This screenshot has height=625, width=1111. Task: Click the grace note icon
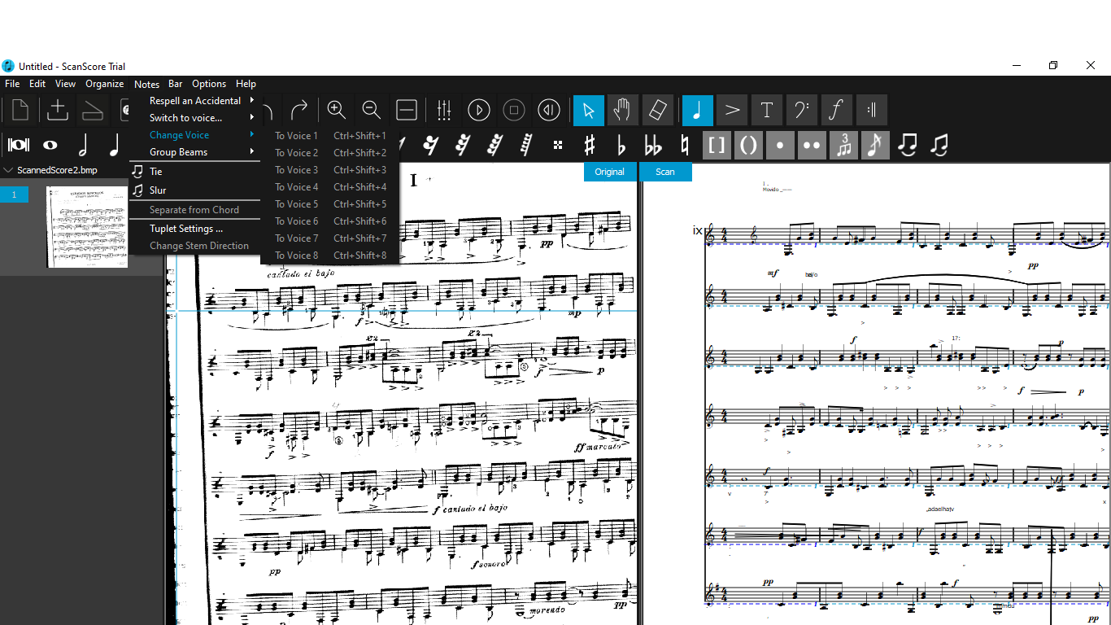[875, 146]
